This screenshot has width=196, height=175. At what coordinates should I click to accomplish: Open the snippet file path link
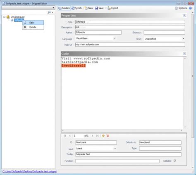pyautogui.click(x=29, y=171)
